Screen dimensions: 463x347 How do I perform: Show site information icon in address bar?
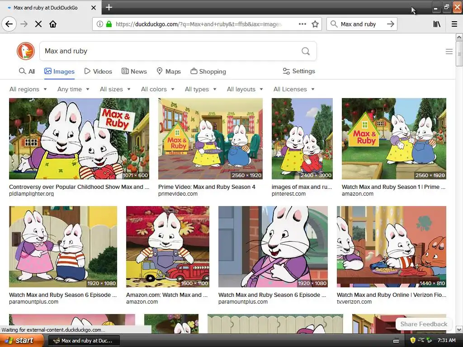[100, 24]
